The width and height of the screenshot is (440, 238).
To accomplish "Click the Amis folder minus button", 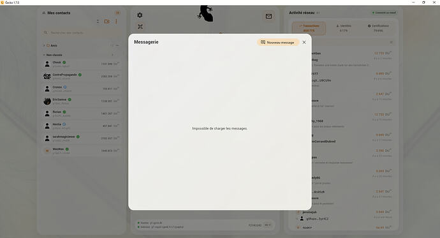I will tap(117, 45).
